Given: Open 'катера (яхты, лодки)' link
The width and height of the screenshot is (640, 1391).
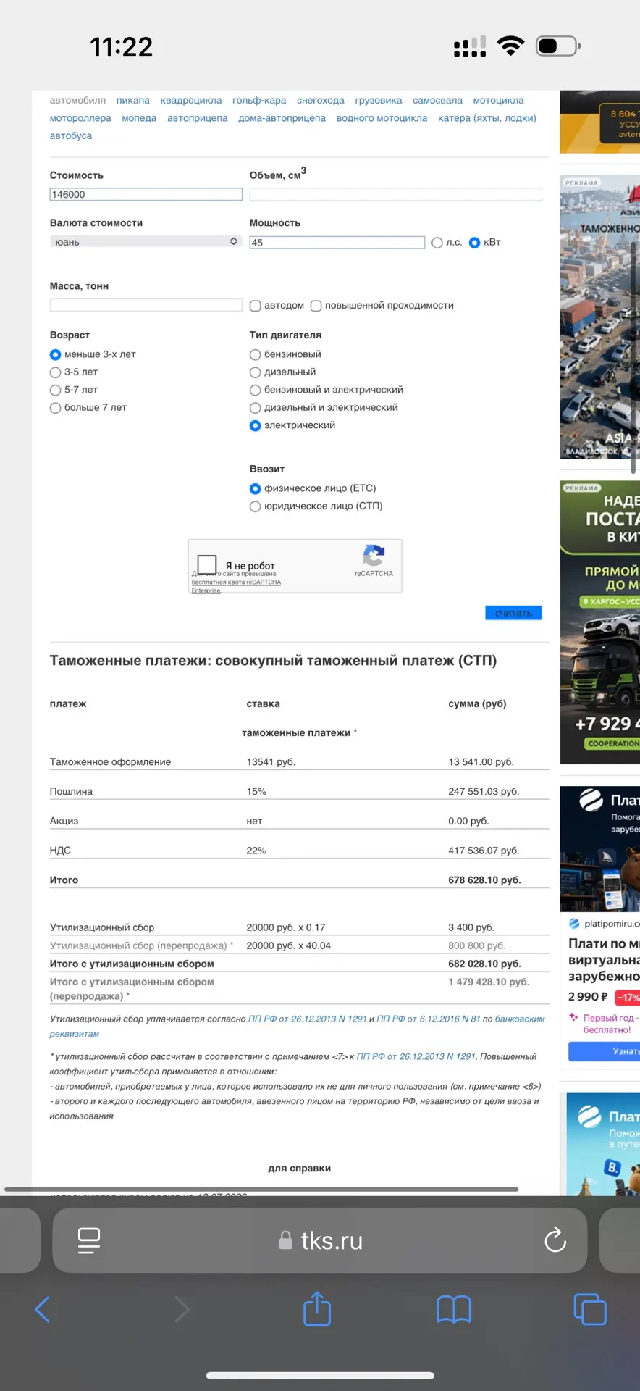Looking at the screenshot, I should pos(487,118).
